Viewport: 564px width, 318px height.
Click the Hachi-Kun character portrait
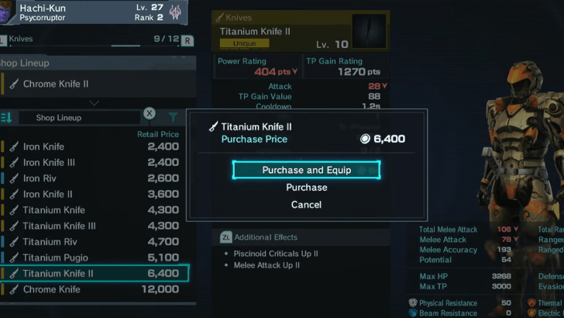click(x=7, y=12)
